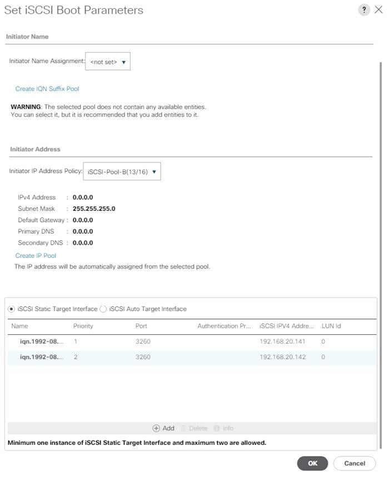Click the Secondary DNS value 0.0.0.0
The width and height of the screenshot is (389, 481).
tap(83, 242)
